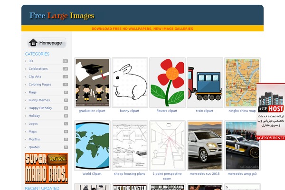Click the Free Large Images logo
This screenshot has width=285, height=190.
[x=62, y=16]
